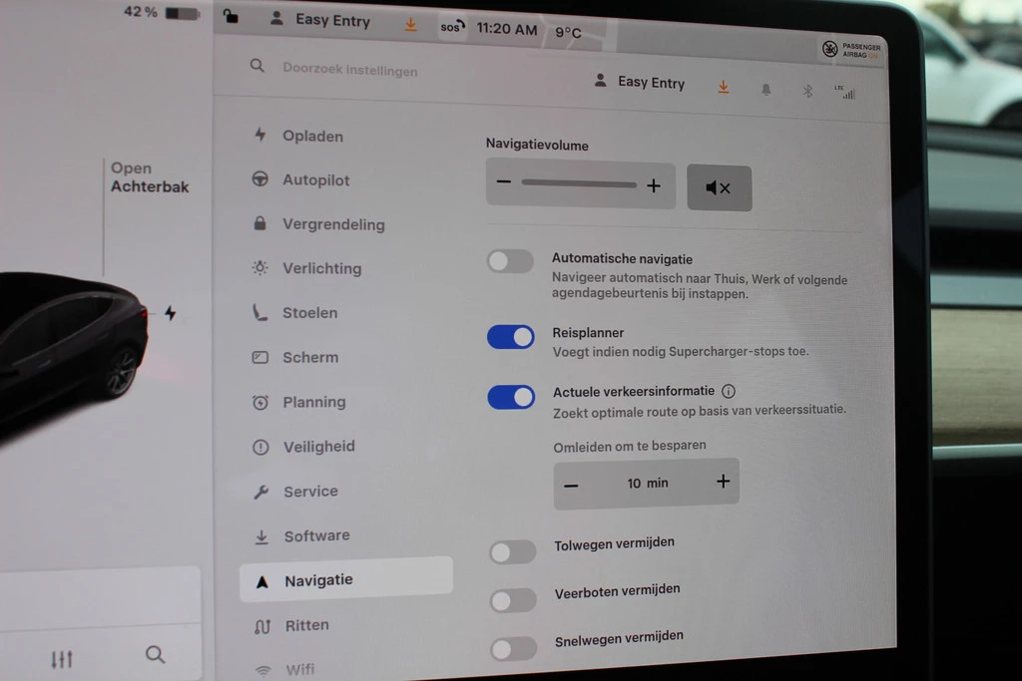Tap the info icon beside Actuele verkeersinformatie
The height and width of the screenshot is (681, 1022).
click(x=729, y=391)
